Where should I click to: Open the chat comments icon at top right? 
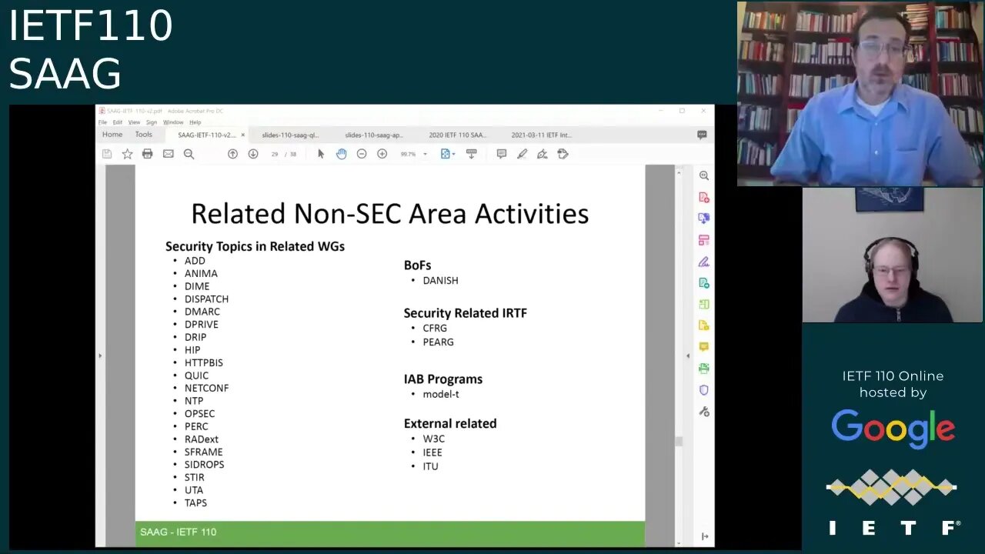[x=702, y=135]
